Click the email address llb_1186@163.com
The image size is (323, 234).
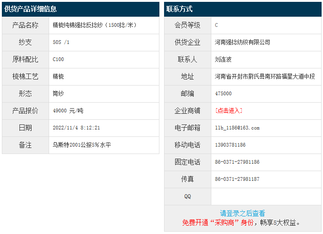[237, 128]
